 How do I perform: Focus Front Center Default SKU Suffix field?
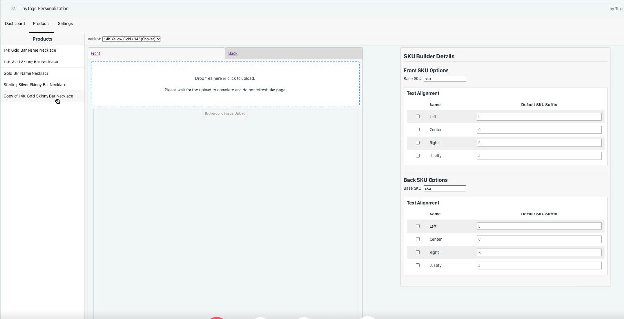[x=539, y=130]
